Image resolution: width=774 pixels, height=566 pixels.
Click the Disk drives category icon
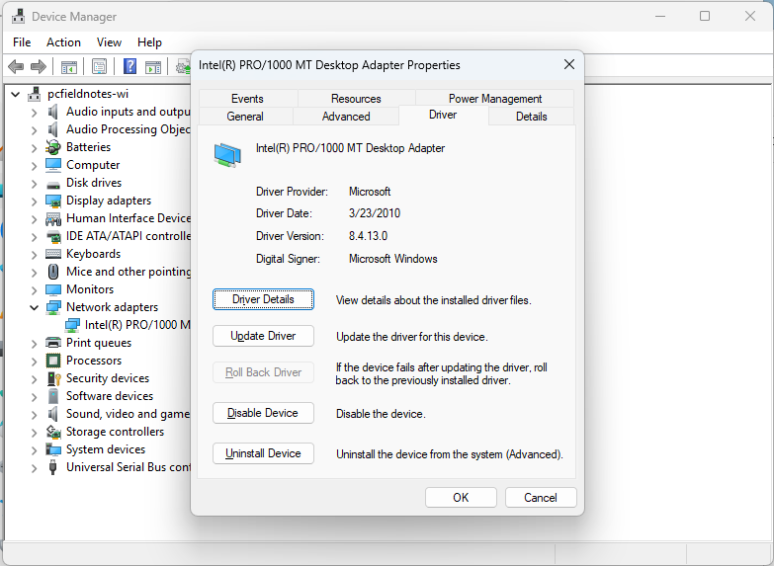(x=52, y=185)
